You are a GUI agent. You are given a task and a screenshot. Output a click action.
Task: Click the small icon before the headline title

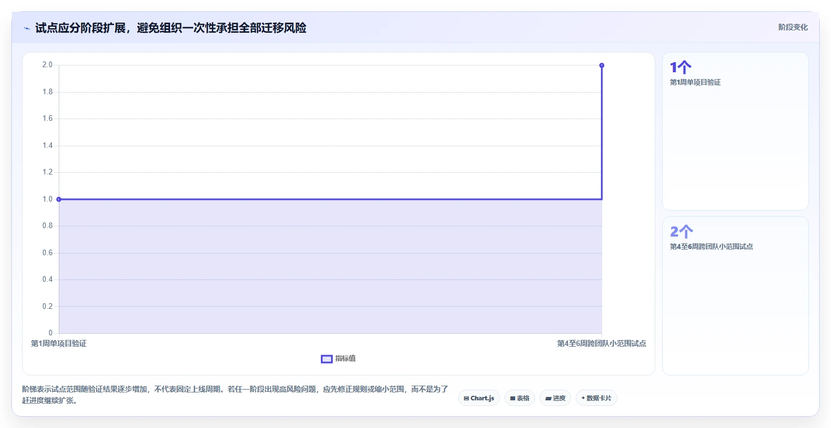27,28
